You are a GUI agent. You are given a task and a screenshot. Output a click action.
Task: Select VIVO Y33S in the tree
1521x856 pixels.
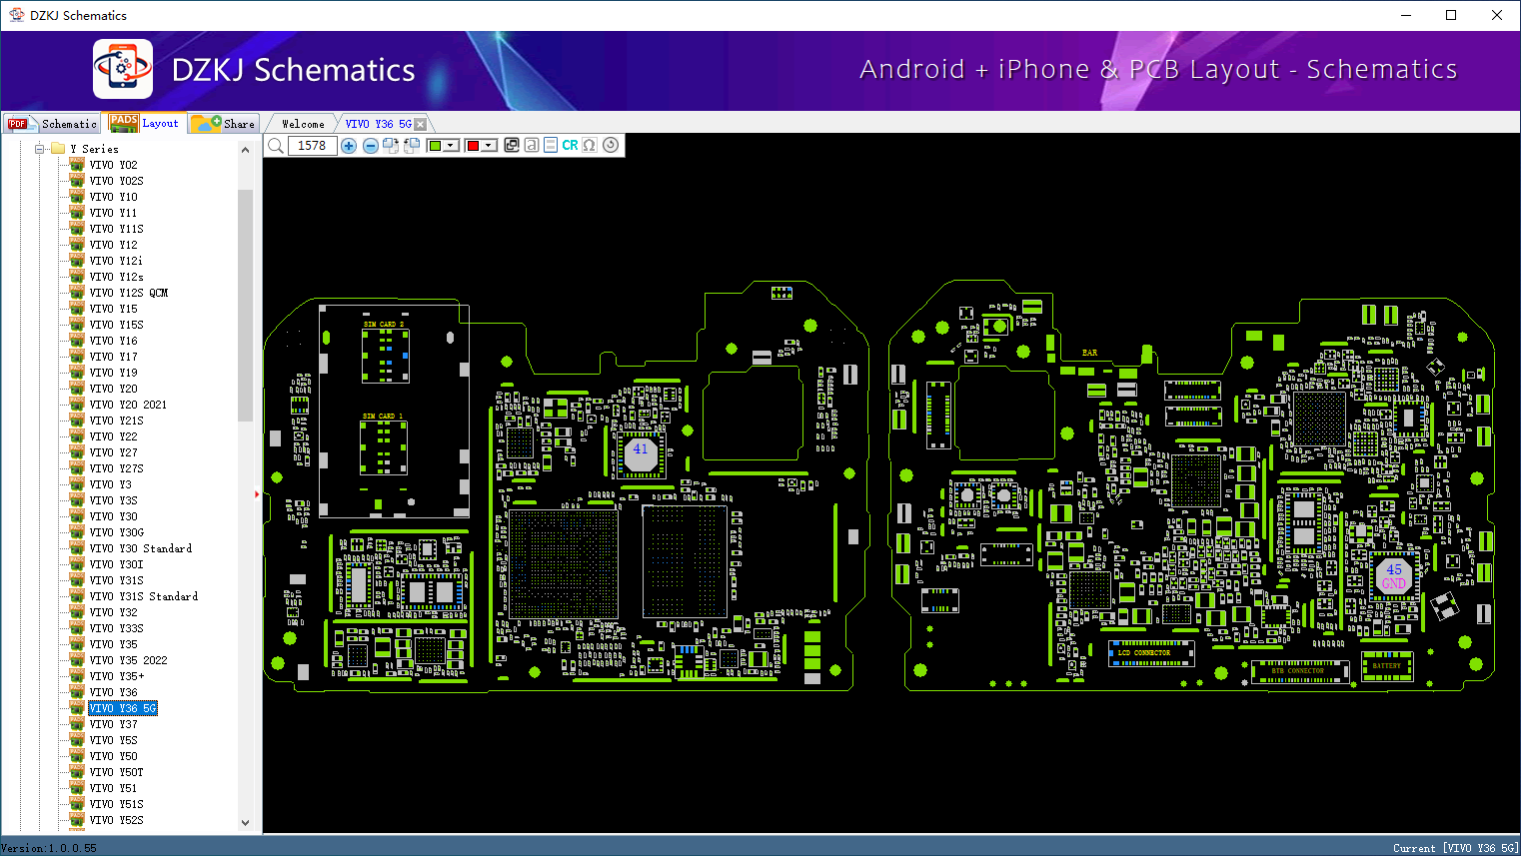point(116,628)
